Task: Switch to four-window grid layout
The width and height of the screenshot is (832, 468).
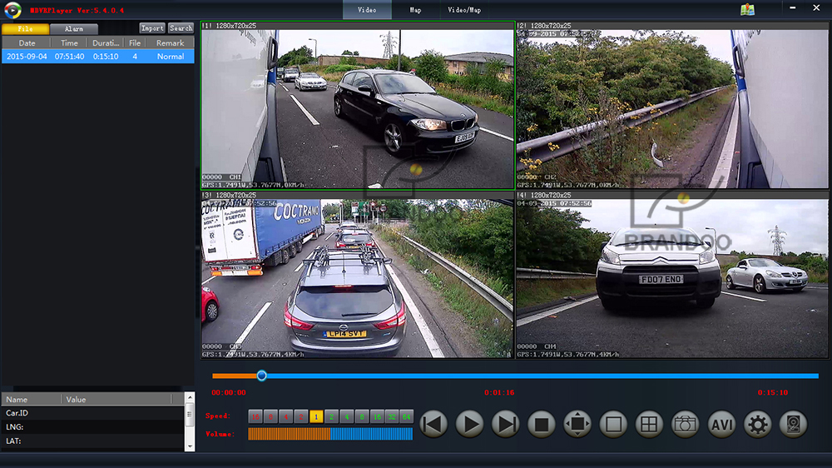Action: (649, 424)
